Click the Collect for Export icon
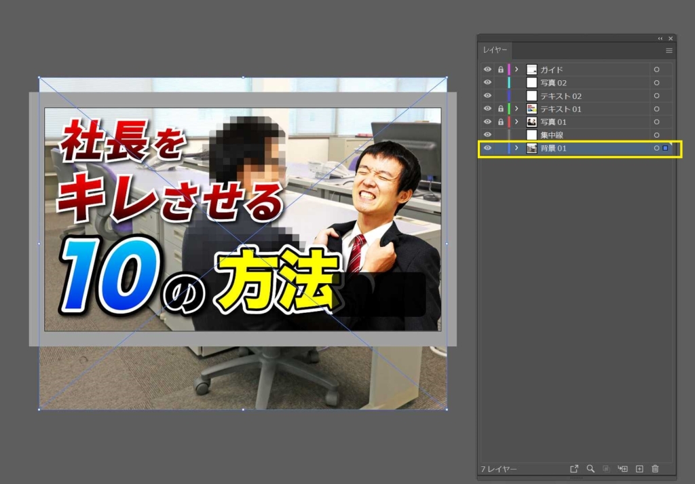This screenshot has height=484, width=695. coord(574,468)
